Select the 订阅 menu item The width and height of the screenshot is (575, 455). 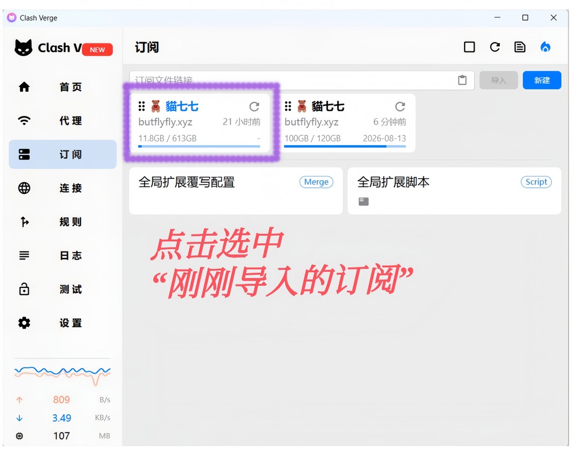pyautogui.click(x=63, y=154)
